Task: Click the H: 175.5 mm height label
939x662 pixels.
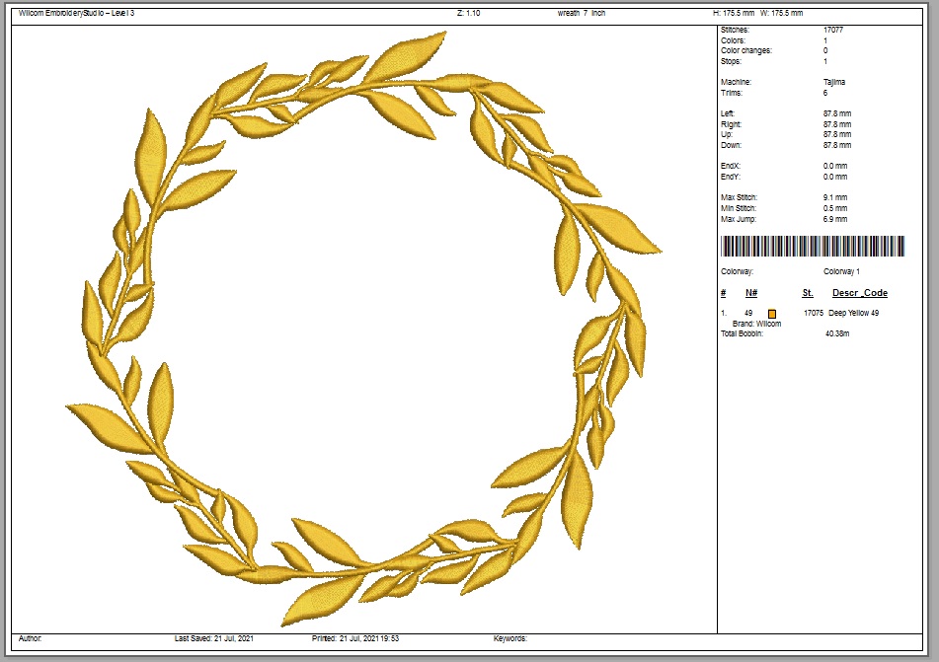Action: (x=734, y=13)
